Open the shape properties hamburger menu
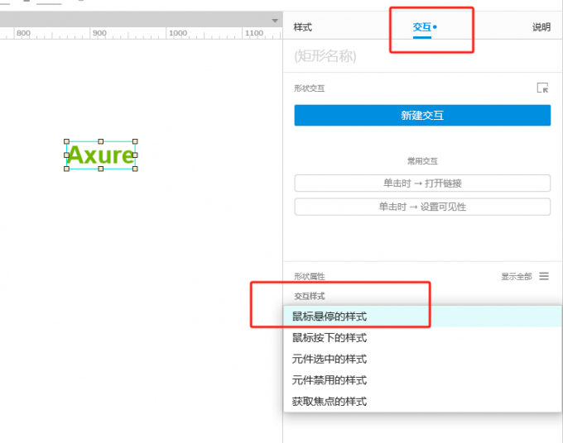Viewport: 563px width, 443px height. [x=544, y=276]
